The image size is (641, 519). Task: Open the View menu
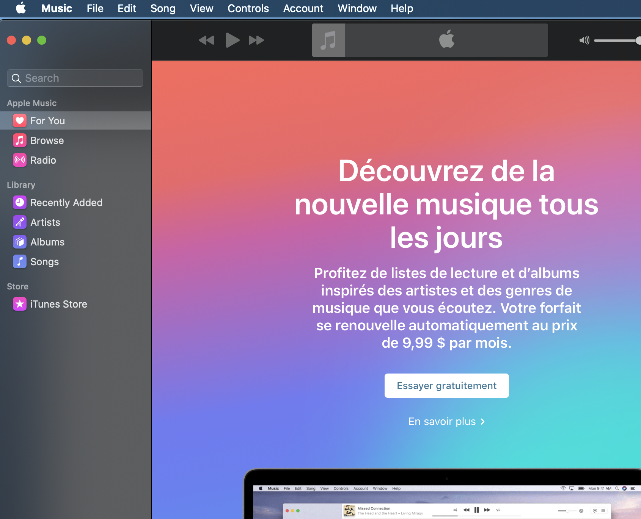(x=202, y=8)
